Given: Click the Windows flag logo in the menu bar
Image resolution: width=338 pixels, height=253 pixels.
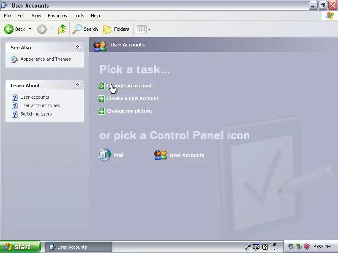Looking at the screenshot, I should tap(330, 16).
